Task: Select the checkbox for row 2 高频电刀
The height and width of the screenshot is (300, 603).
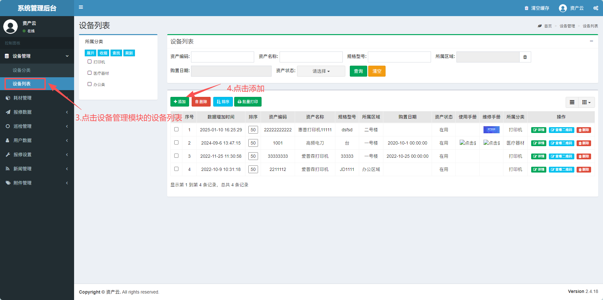Action: [176, 143]
